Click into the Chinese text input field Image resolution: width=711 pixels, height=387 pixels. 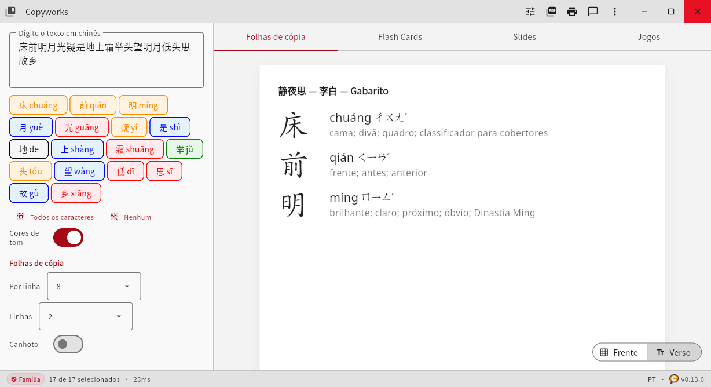107,60
